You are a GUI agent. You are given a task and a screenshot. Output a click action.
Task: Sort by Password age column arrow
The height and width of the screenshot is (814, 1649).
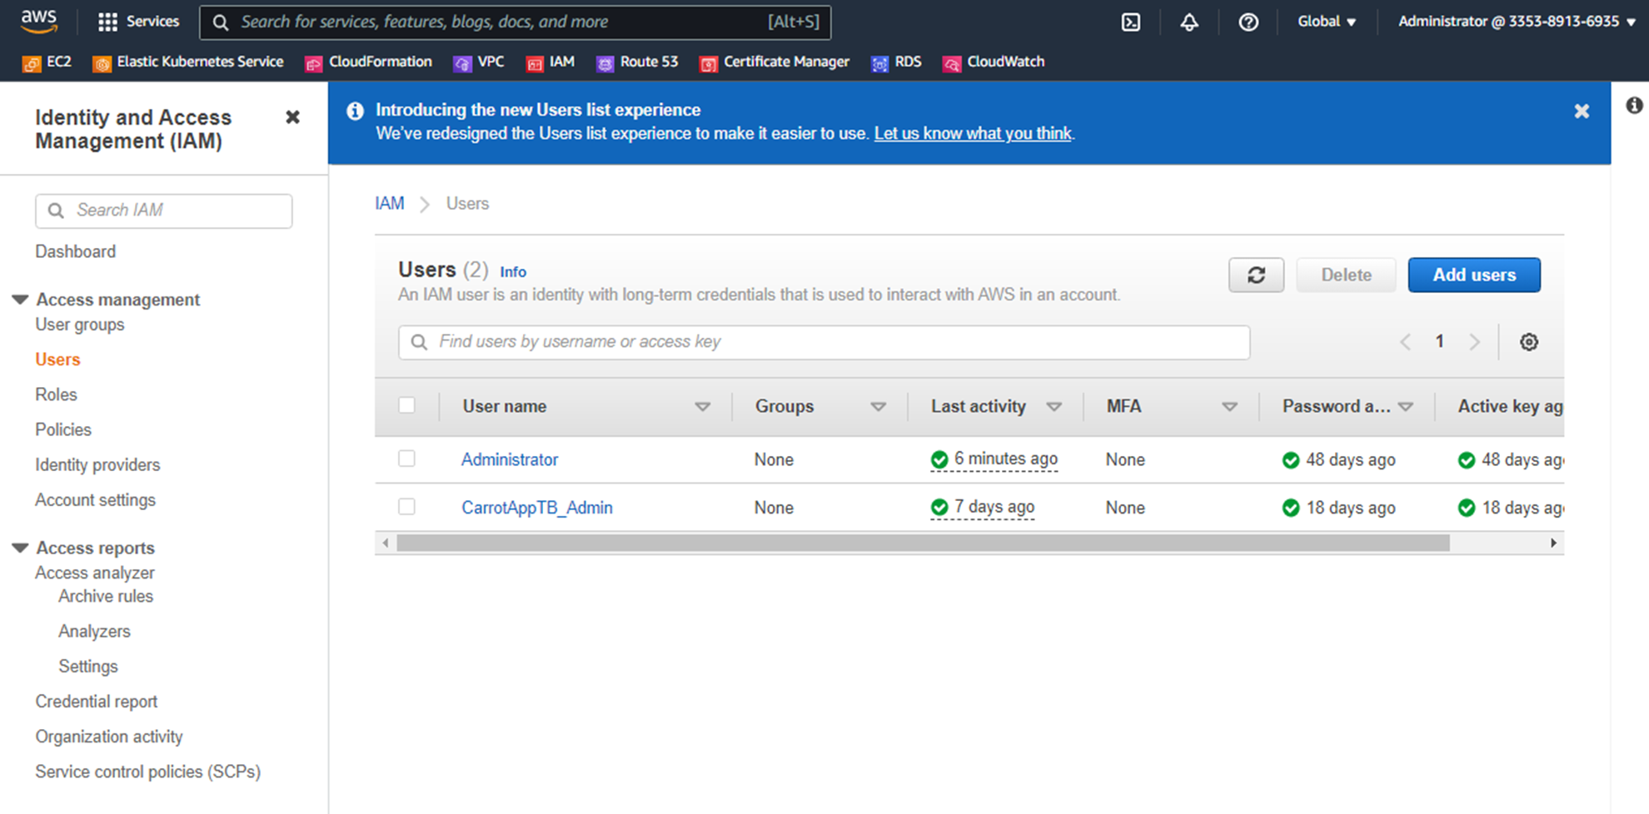(1406, 407)
